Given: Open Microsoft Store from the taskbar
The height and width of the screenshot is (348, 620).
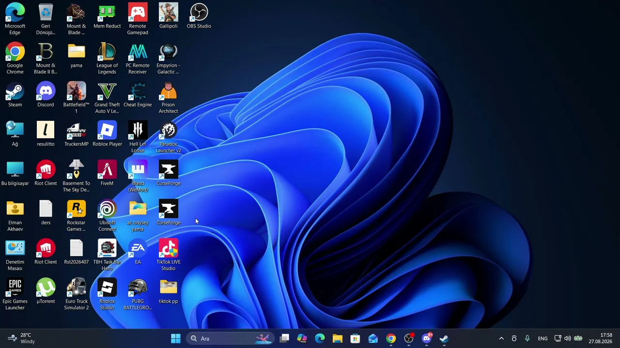Looking at the screenshot, I should [x=355, y=338].
